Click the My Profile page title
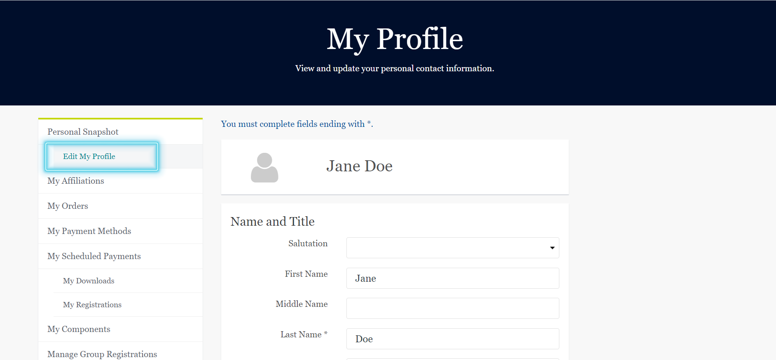Viewport: 776px width, 360px height. [x=395, y=40]
